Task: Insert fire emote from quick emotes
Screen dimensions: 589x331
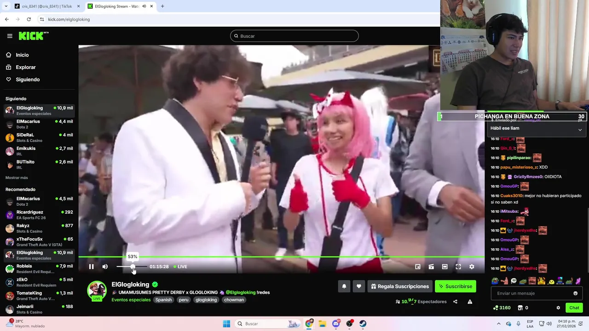Action: [x=541, y=281]
